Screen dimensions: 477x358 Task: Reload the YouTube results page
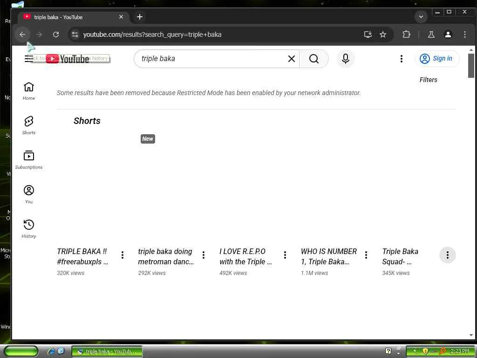[x=56, y=34]
